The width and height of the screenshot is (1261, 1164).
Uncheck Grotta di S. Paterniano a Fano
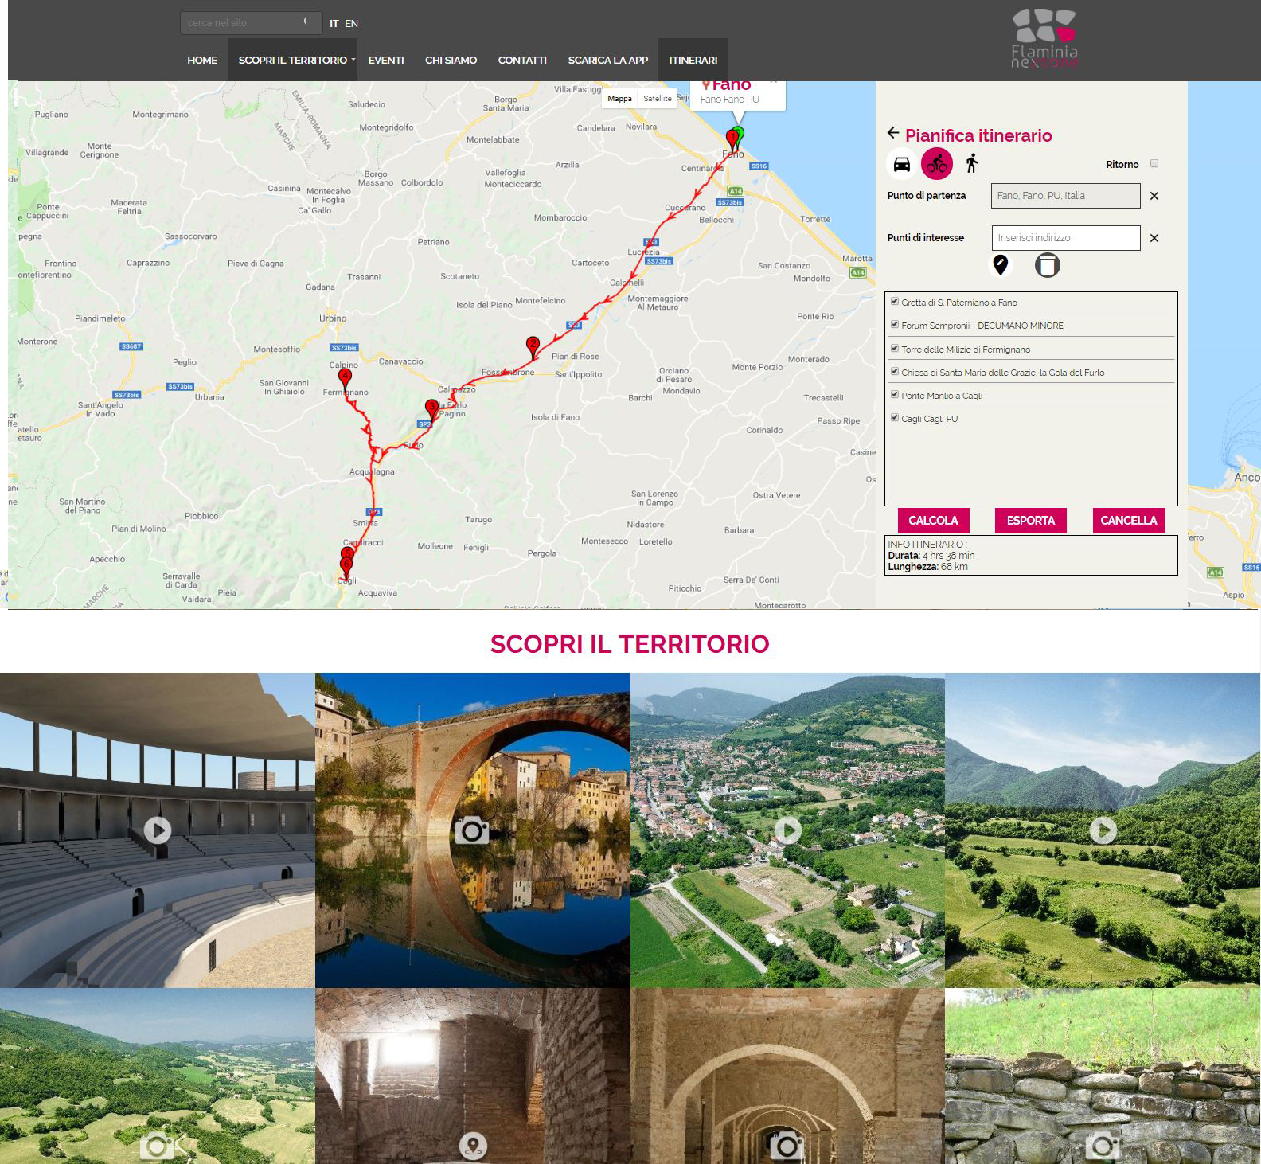[x=895, y=302]
